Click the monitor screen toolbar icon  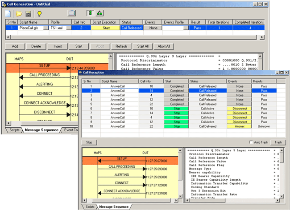(x=72, y=13)
